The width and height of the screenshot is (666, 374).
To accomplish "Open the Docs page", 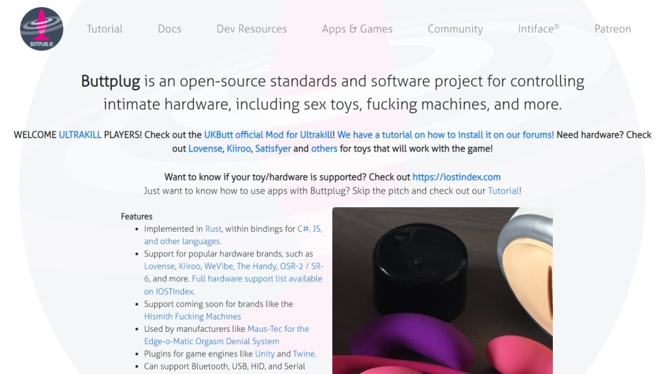I will 169,29.
